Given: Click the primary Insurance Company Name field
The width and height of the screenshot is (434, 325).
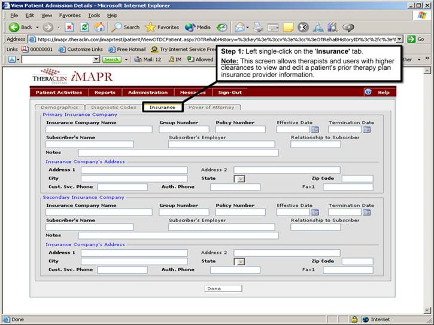Looking at the screenshot, I should click(x=99, y=129).
